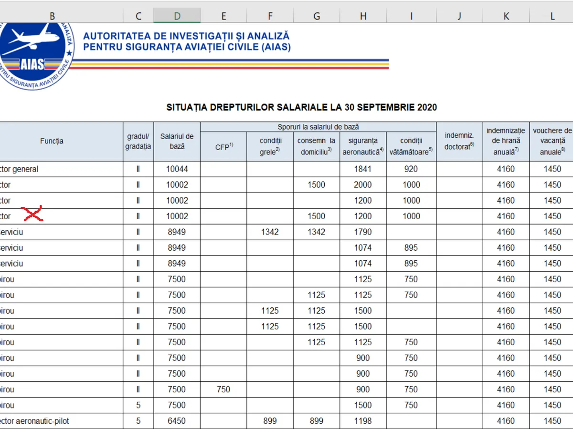Click the cell with base salary 10044

coord(177,169)
